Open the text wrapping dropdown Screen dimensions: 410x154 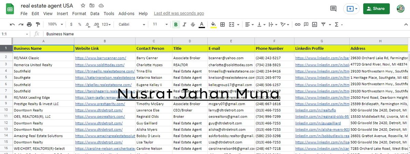[273, 25]
